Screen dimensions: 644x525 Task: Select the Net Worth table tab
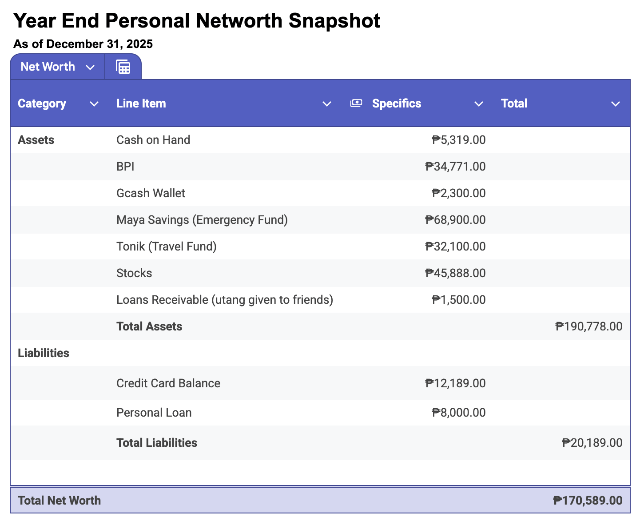click(48, 67)
